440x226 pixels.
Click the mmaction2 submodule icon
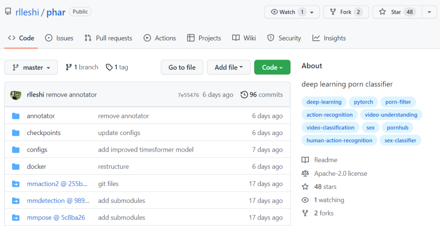pyautogui.click(x=16, y=184)
